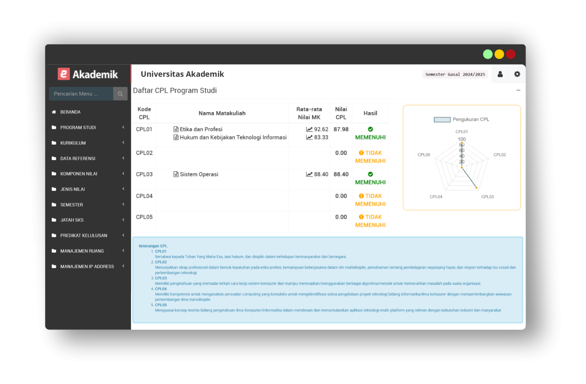Click the Pengukuran CPL legend color swatch
This screenshot has width=586, height=384.
[x=442, y=119]
